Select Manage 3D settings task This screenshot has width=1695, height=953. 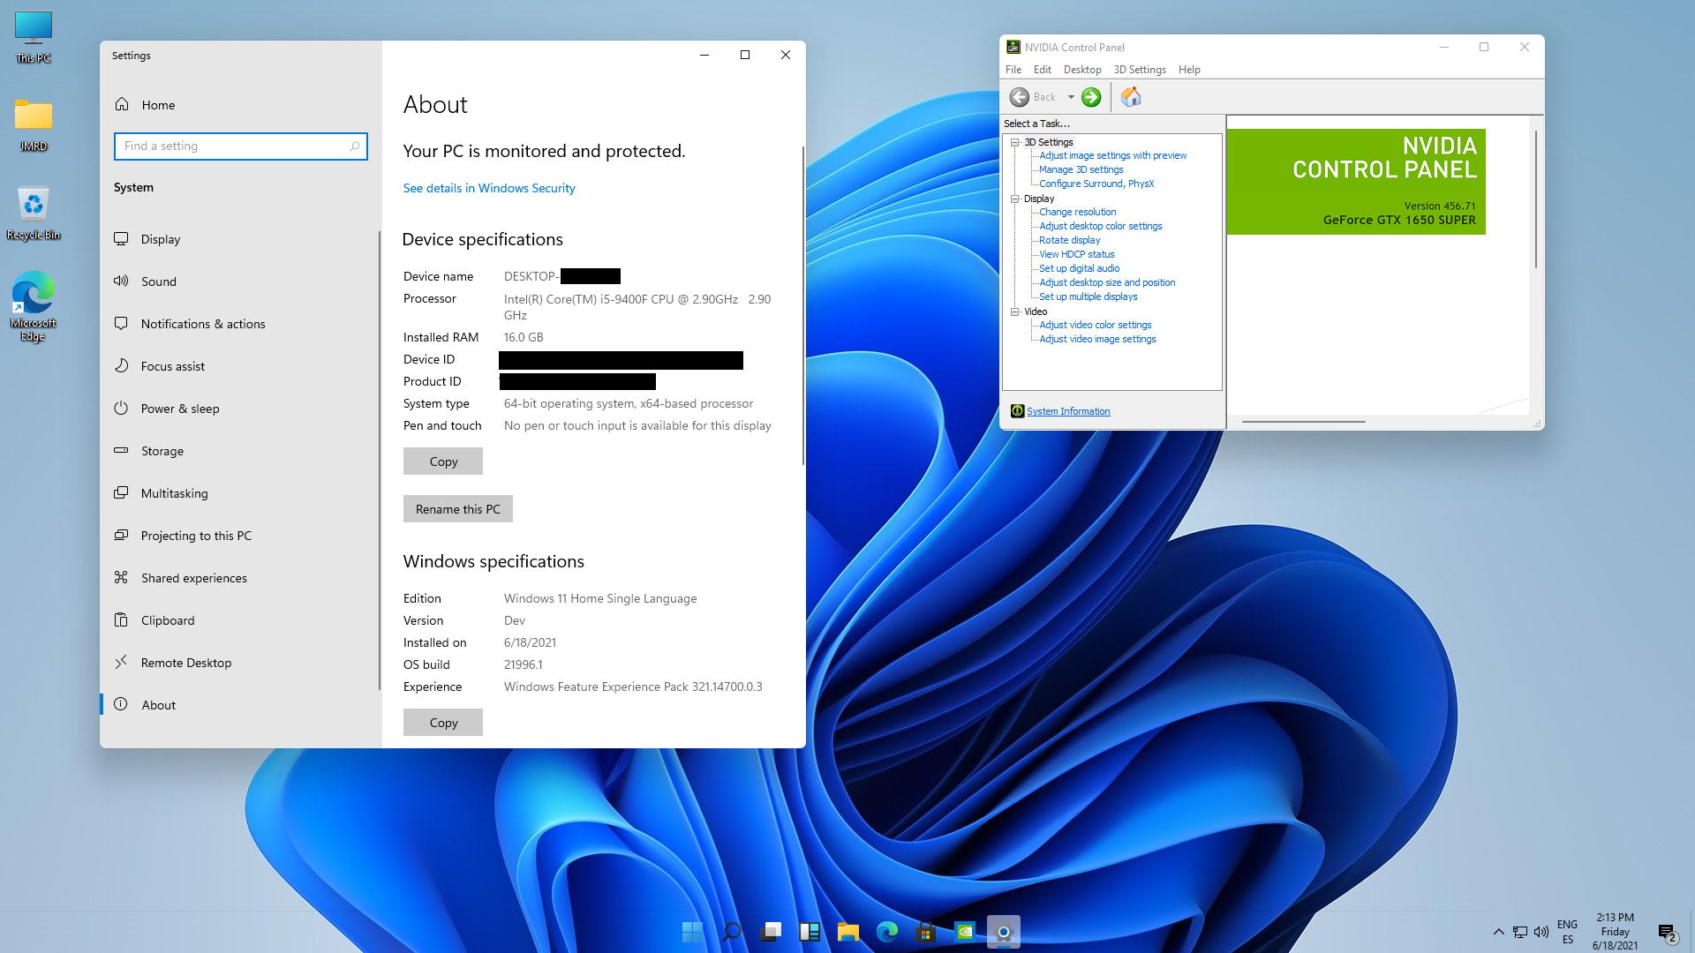coord(1081,169)
